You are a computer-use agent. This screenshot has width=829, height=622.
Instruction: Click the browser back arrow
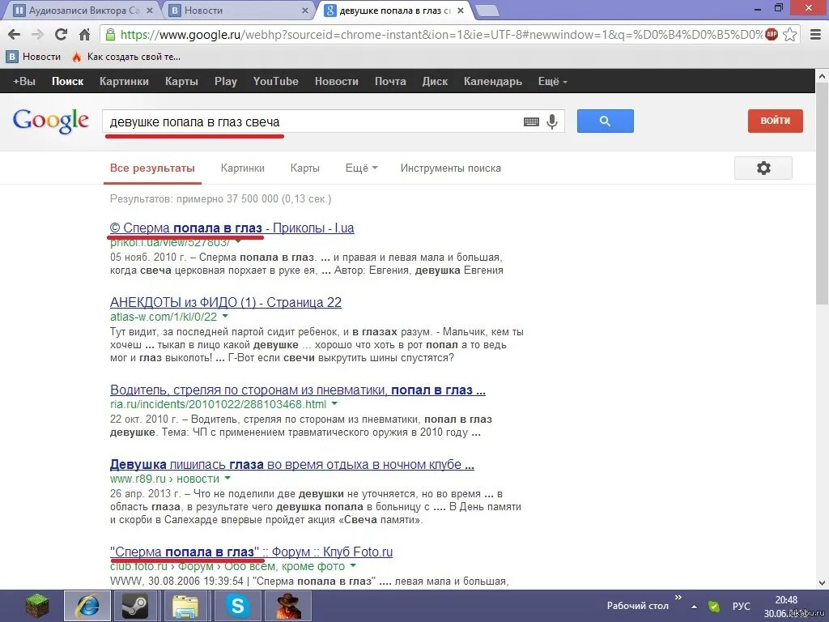pos(15,35)
